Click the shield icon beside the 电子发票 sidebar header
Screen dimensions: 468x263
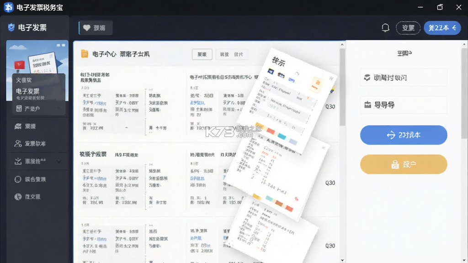pos(11,27)
